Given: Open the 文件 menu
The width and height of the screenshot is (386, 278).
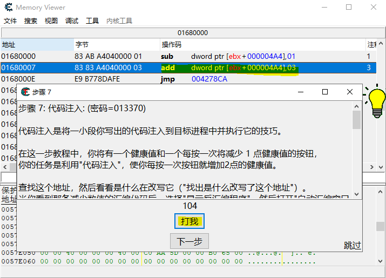Looking at the screenshot, I should click(10, 21).
